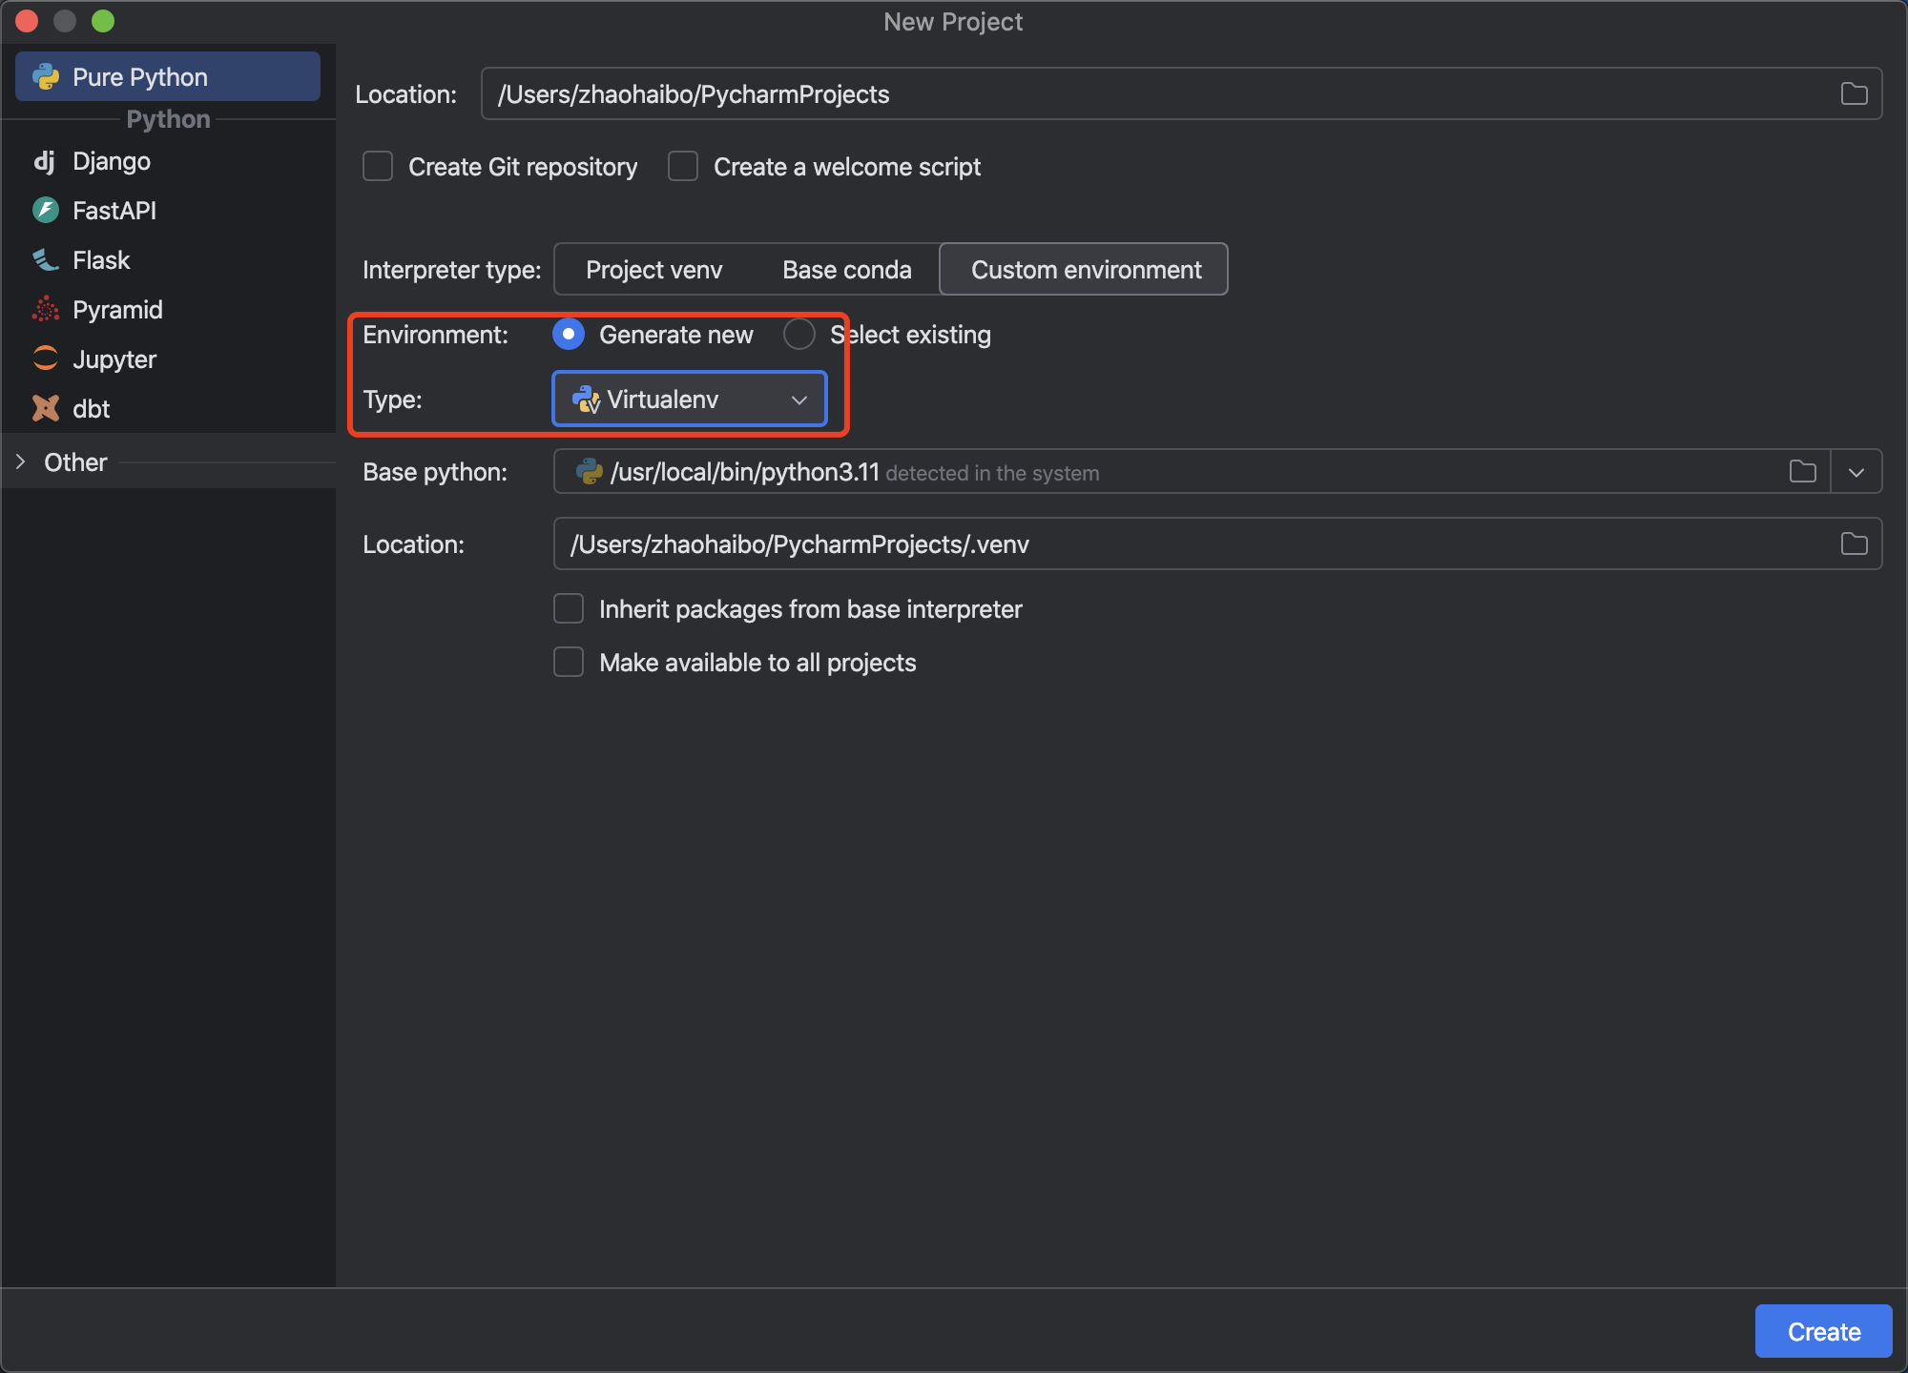The height and width of the screenshot is (1373, 1908).
Task: Select the Django project type icon
Action: point(44,161)
